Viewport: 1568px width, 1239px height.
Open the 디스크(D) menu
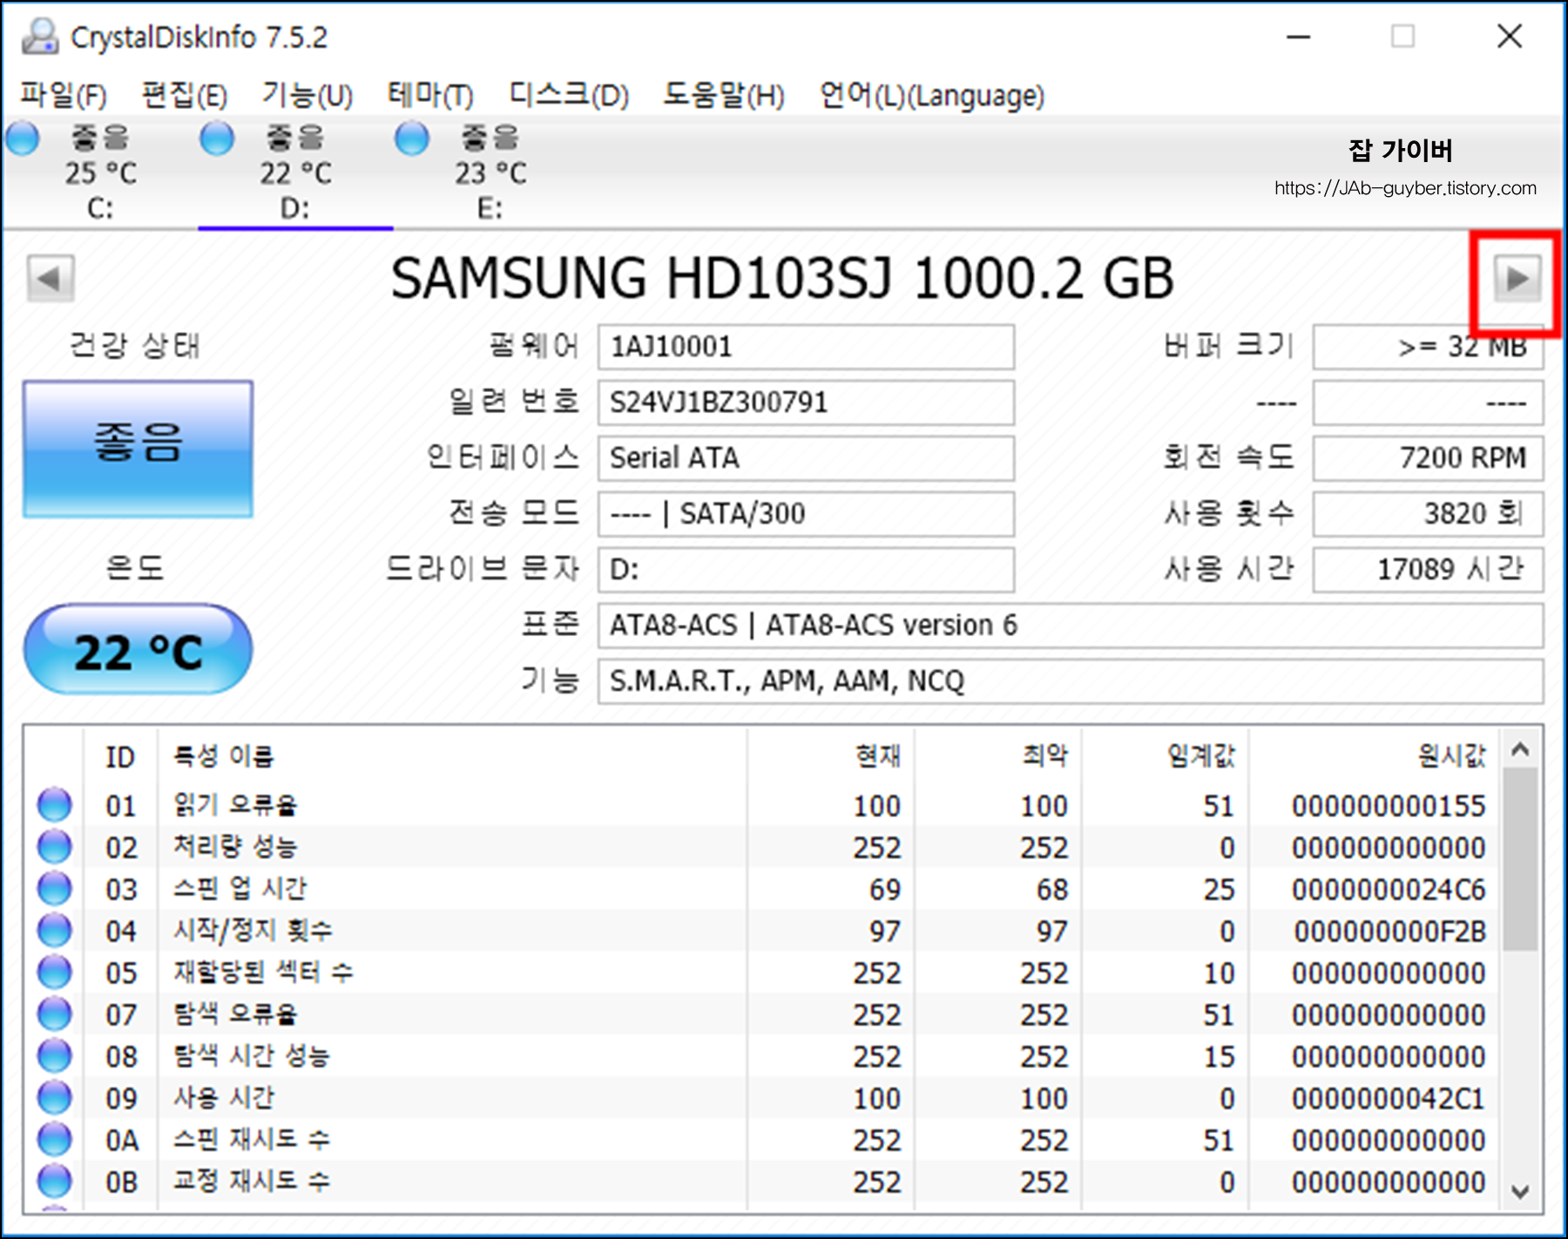click(569, 94)
